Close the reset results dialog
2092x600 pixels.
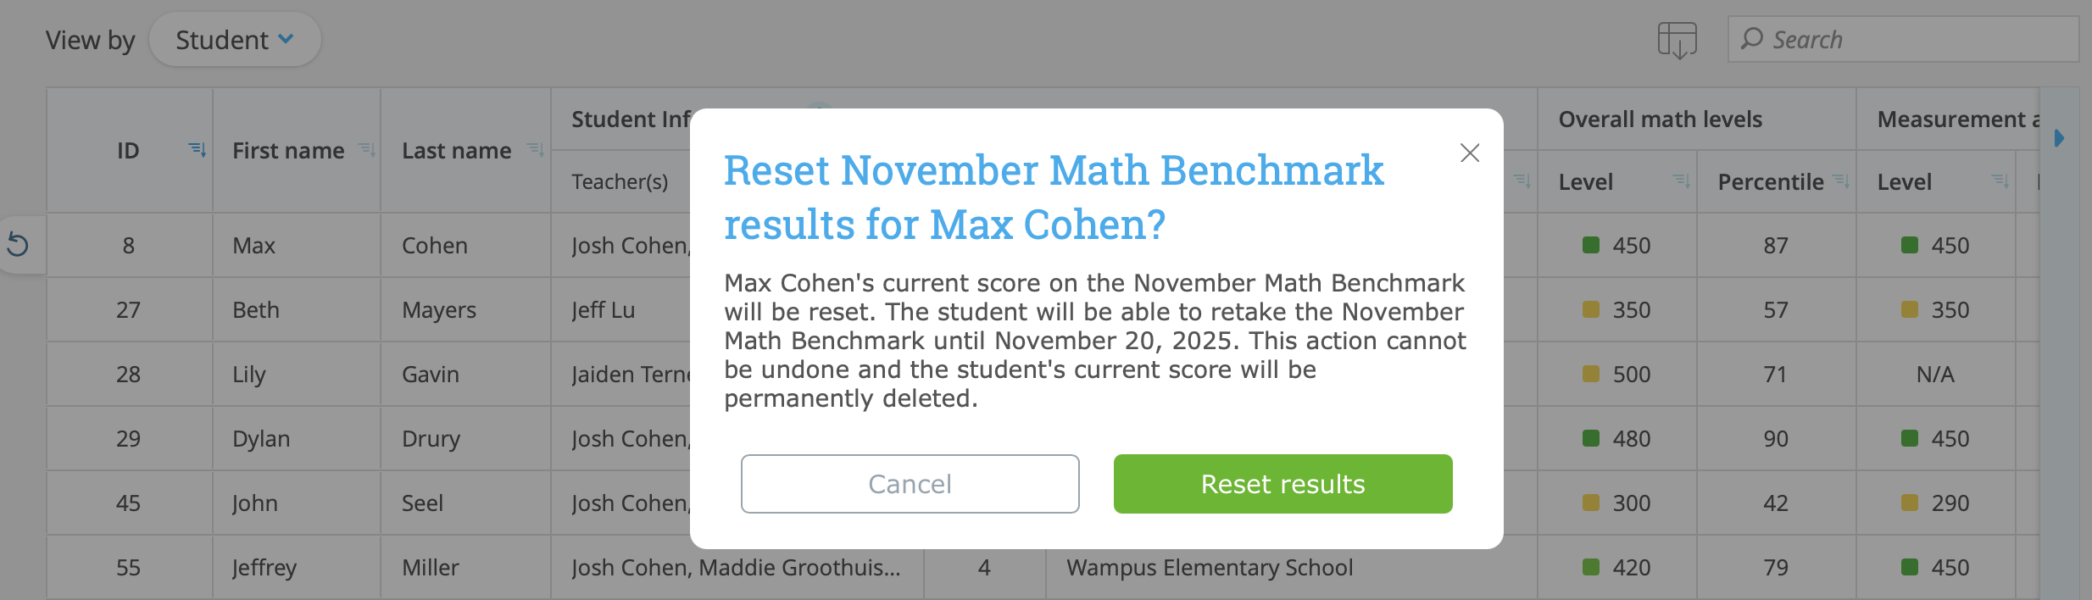tap(1470, 153)
